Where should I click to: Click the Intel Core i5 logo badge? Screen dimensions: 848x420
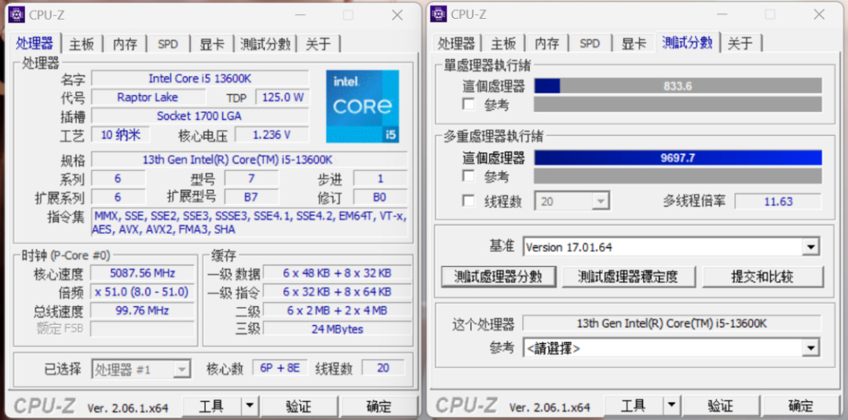tap(362, 106)
